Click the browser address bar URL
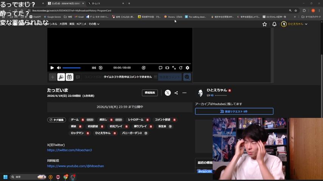The image size is (323, 181). [72, 11]
